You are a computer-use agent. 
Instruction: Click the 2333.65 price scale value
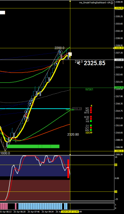click(119, 24)
